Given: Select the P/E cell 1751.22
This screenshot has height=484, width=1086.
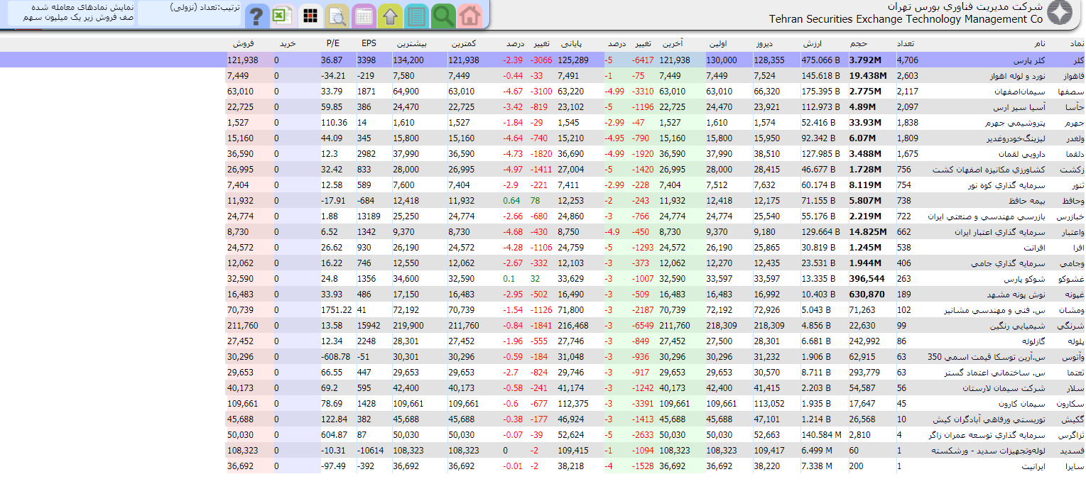Looking at the screenshot, I should [x=337, y=310].
